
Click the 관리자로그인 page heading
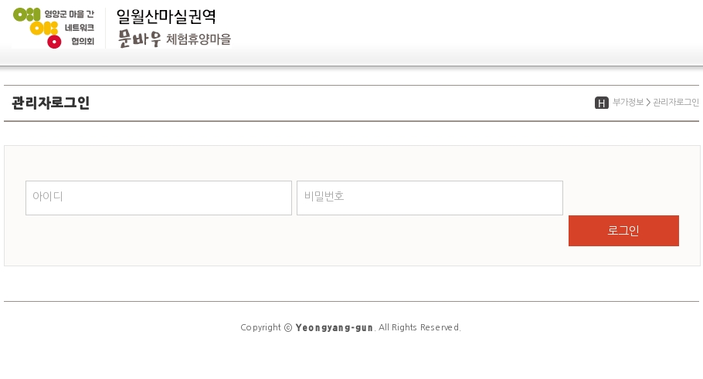click(51, 103)
